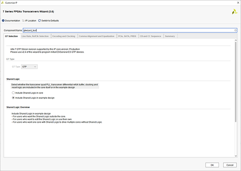The height and width of the screenshot is (171, 241).
Task: Open the CB and CC Sequence tab
Action: (150, 36)
